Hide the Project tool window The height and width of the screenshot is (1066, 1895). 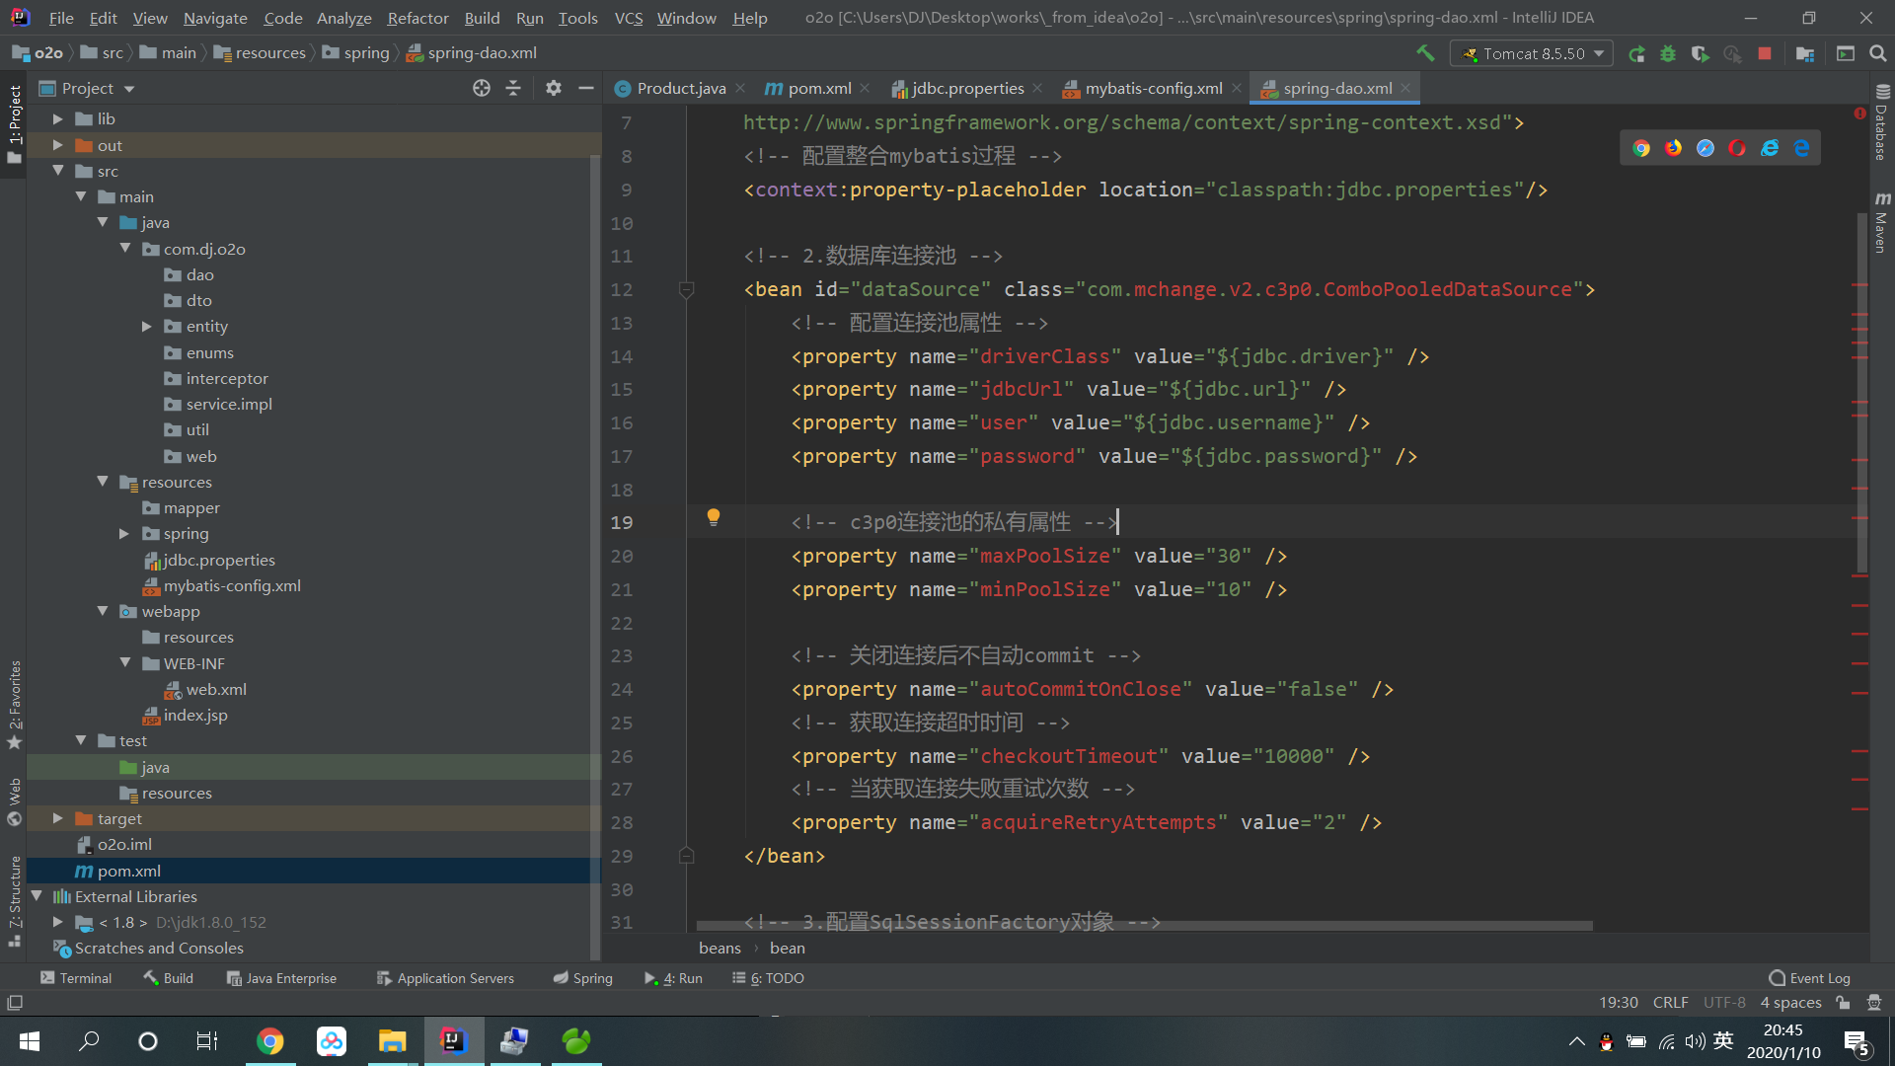[585, 88]
